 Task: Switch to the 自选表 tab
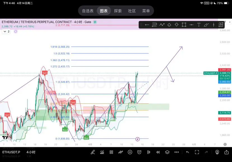[88, 11]
